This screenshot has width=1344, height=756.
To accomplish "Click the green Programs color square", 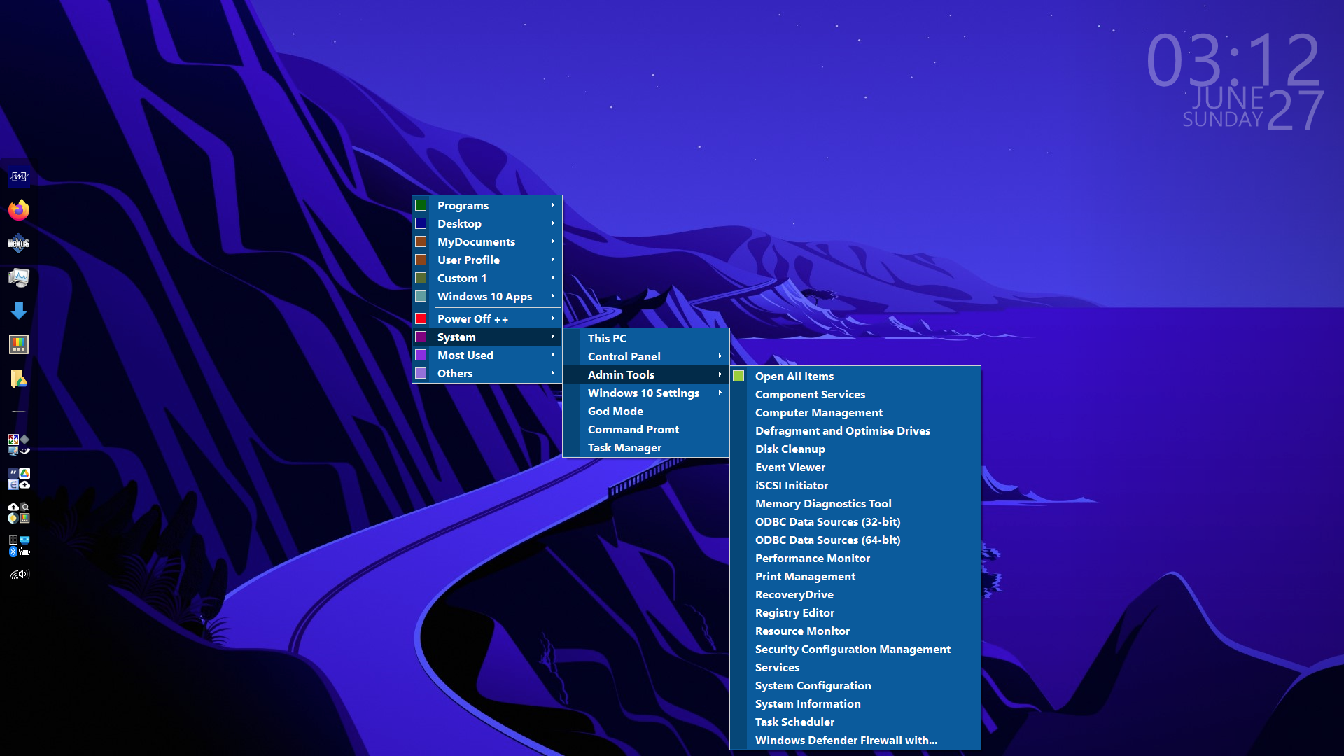I will pos(421,205).
